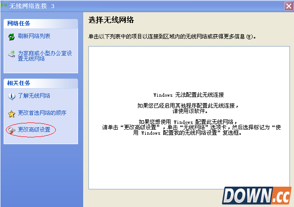Image resolution: width=294 pixels, height=207 pixels.
Task: Open the 刷新网络列表 link
Action: pyautogui.click(x=34, y=36)
